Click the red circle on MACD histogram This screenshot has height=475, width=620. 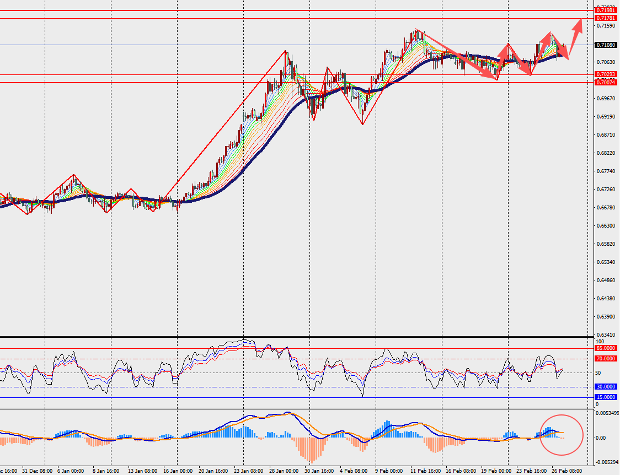click(562, 435)
